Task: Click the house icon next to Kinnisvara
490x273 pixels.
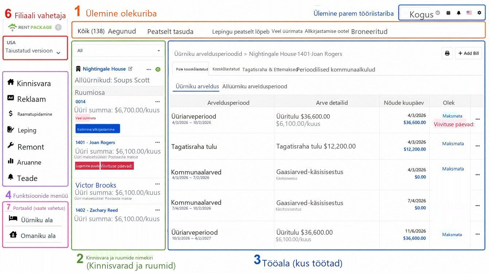Action: point(11,82)
